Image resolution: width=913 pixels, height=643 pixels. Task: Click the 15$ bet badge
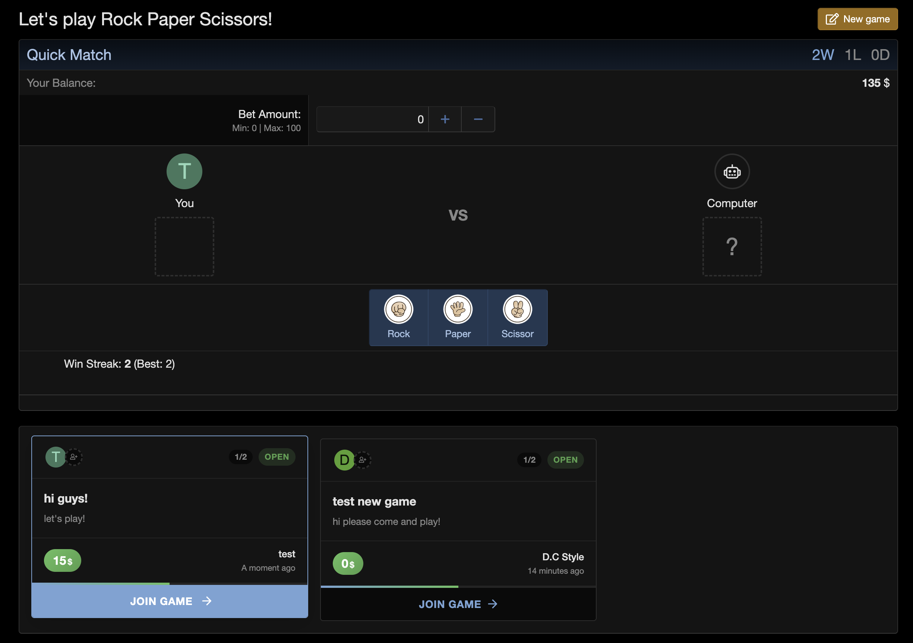pos(62,560)
